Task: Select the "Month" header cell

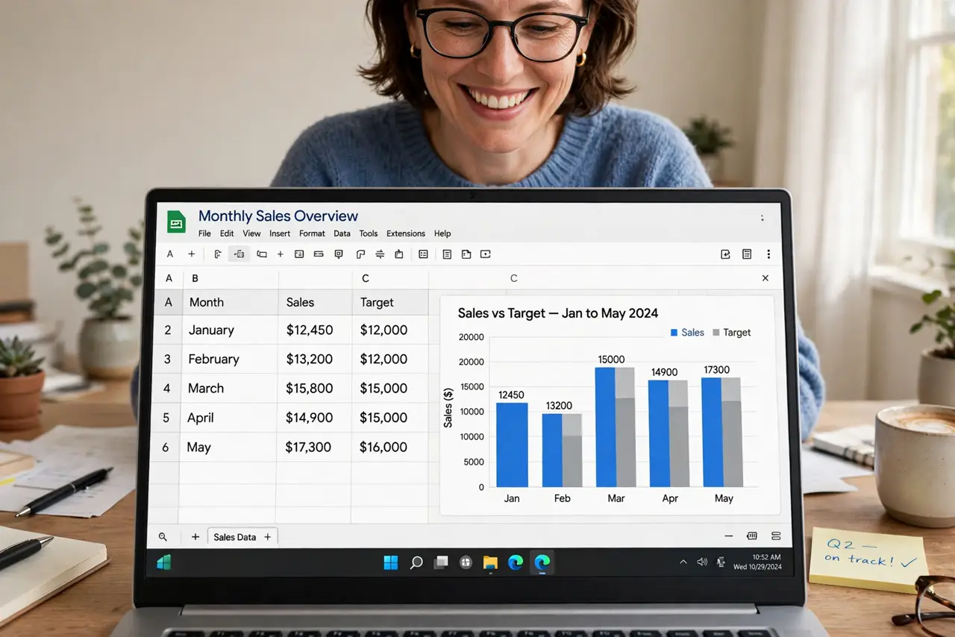Action: point(230,302)
